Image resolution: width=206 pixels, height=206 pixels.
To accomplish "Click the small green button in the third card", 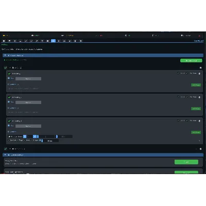I will point(196,132).
